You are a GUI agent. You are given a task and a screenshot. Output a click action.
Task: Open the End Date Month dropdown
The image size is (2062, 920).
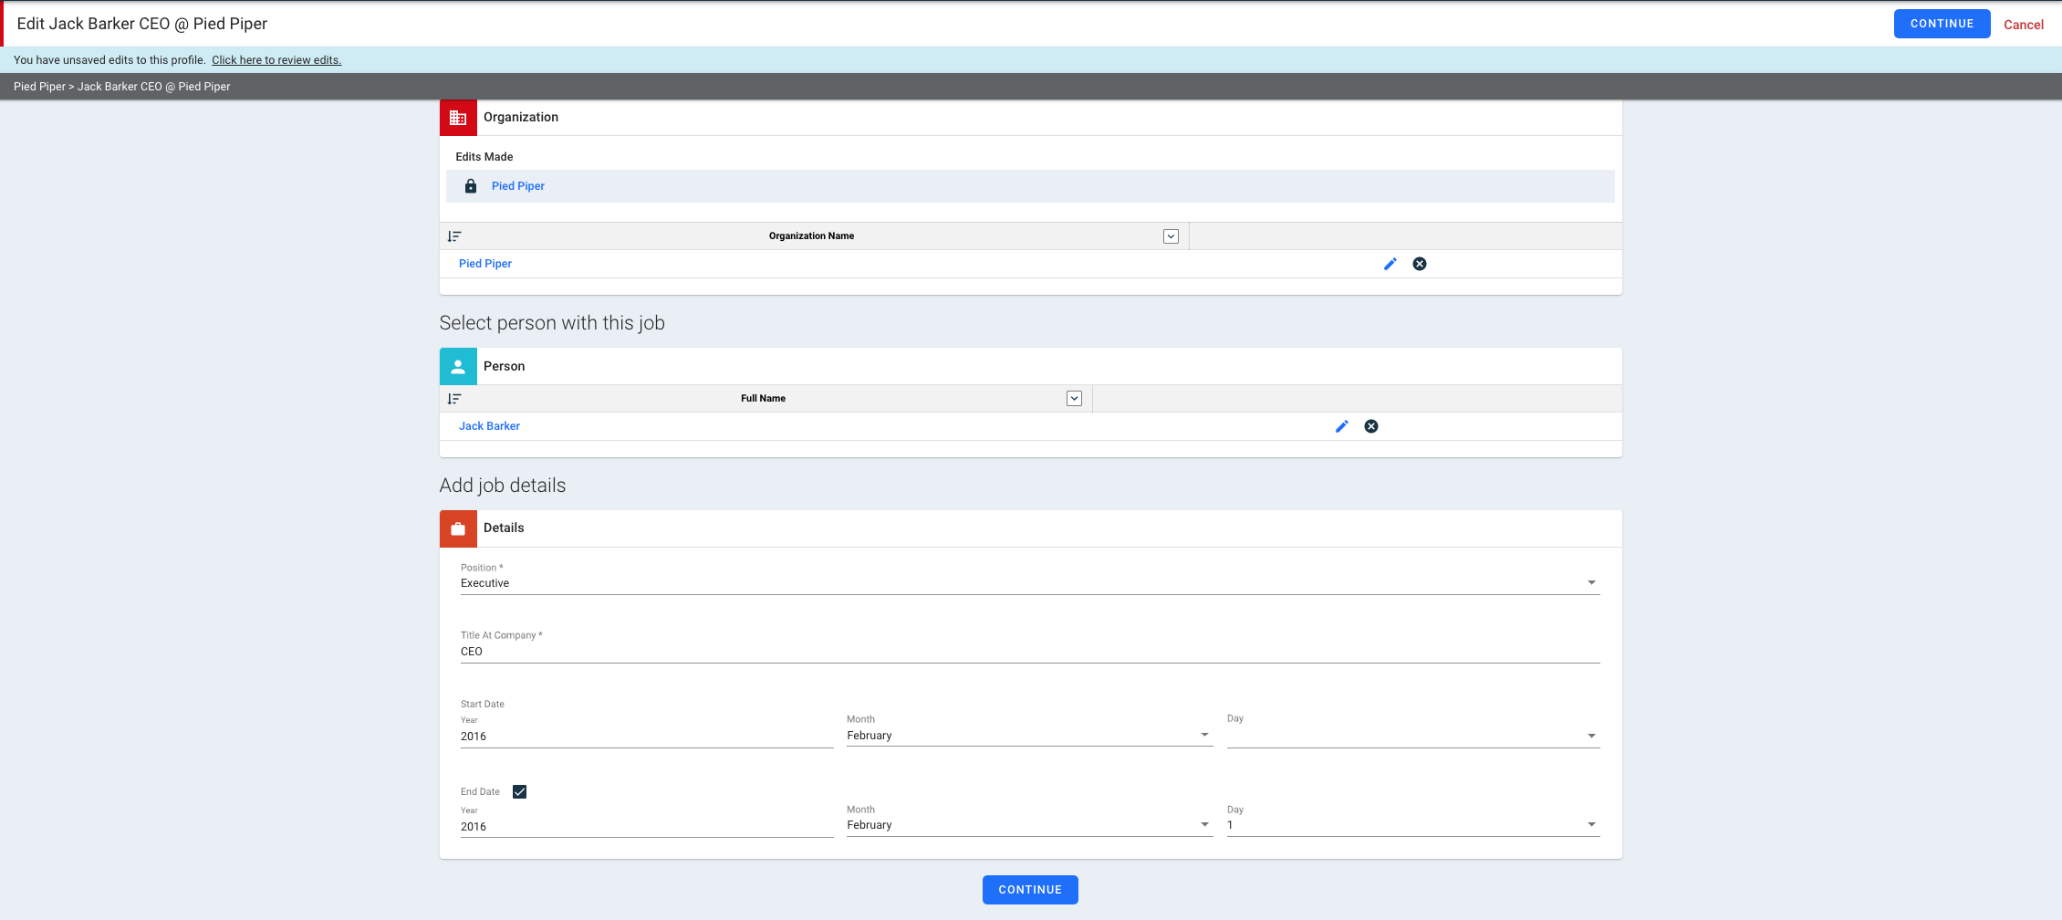coord(1030,825)
